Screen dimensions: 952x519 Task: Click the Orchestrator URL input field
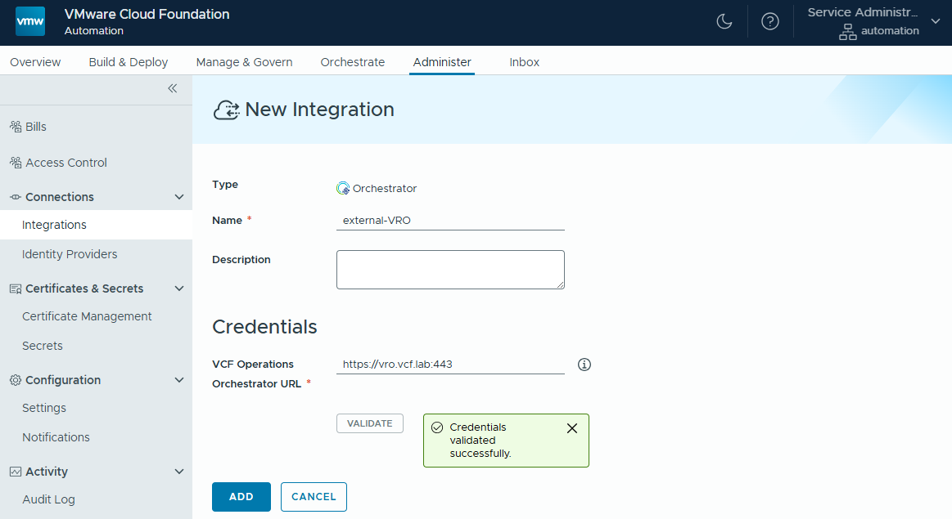[x=450, y=365]
